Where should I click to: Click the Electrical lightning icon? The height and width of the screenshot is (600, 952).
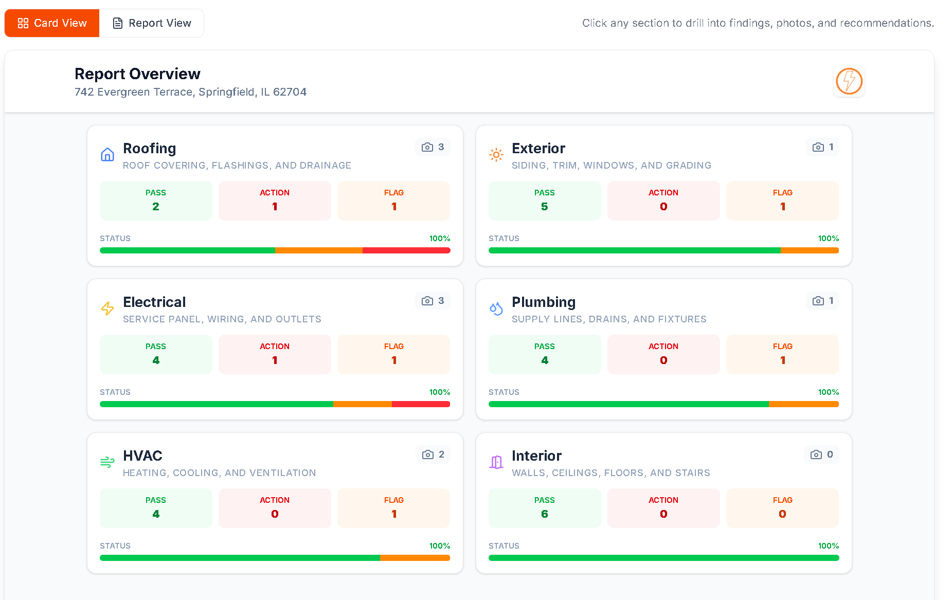point(107,308)
